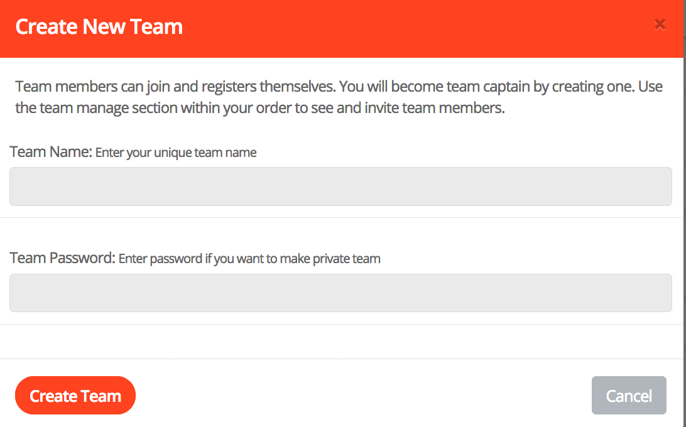Viewport: 686px width, 427px height.
Task: Click the Team Name input field
Action: (340, 186)
